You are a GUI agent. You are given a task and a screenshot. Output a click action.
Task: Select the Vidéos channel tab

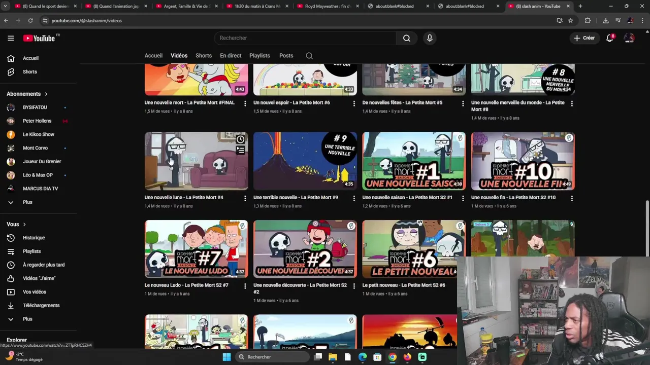tap(179, 56)
